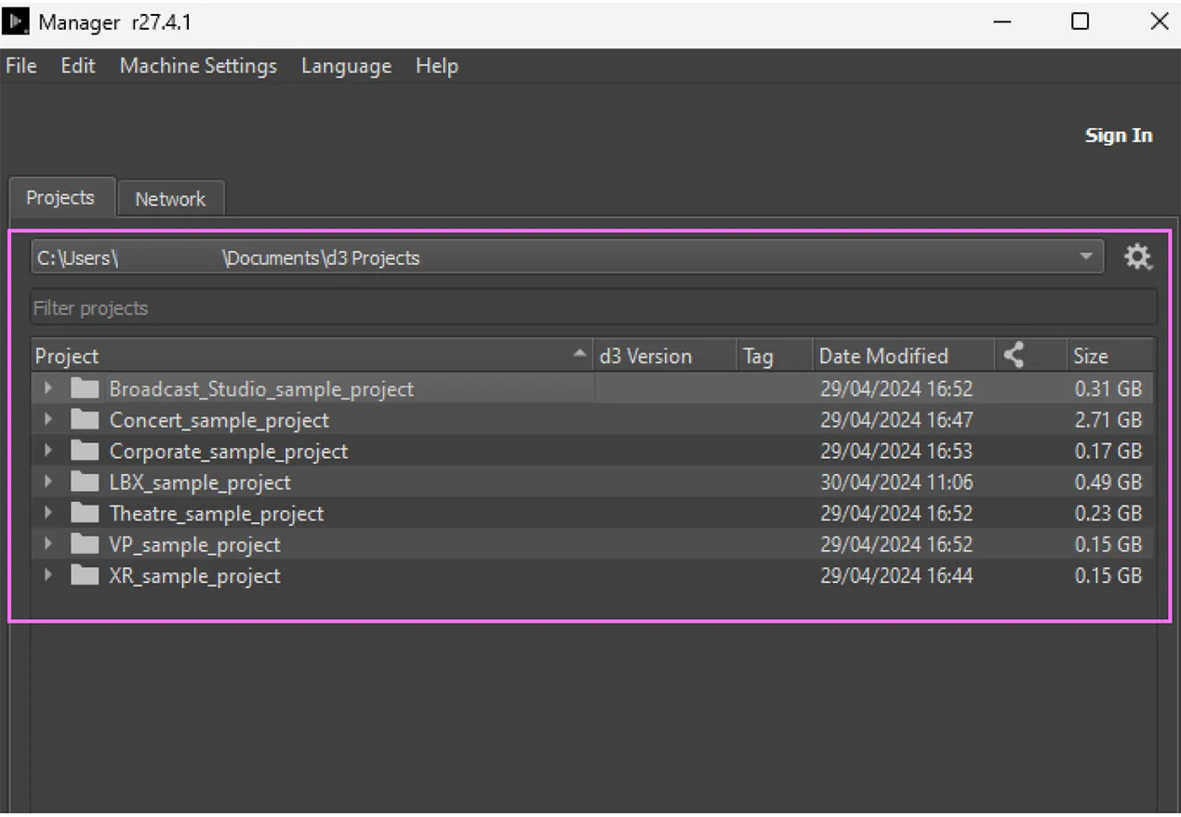This screenshot has width=1181, height=817.
Task: Expand the XR_sample_project tree row
Action: click(x=48, y=575)
